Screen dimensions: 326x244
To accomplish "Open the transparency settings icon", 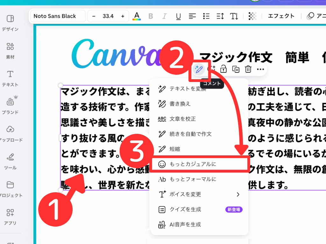I will [x=252, y=16].
